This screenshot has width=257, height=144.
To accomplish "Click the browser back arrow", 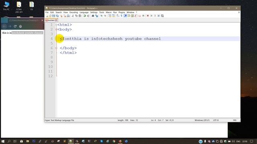I will [4, 26].
